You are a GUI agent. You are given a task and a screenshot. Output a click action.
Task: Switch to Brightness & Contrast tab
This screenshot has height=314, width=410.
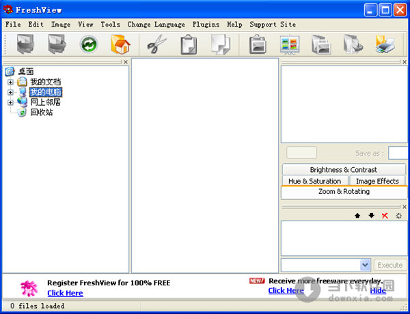344,170
